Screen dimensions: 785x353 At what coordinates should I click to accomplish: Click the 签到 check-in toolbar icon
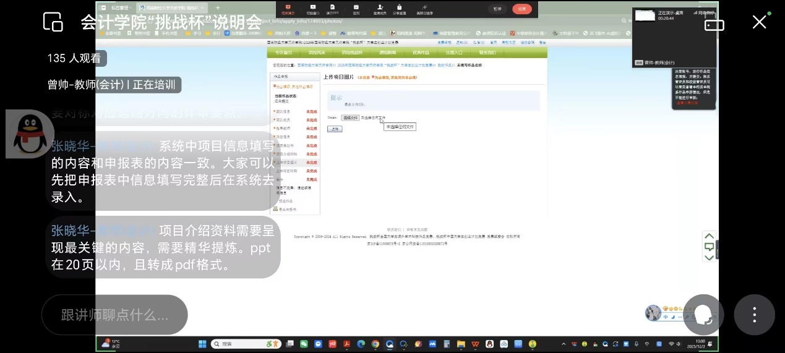coord(356,9)
